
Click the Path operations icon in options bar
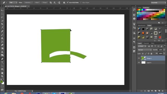pyautogui.click(x=51, y=3)
